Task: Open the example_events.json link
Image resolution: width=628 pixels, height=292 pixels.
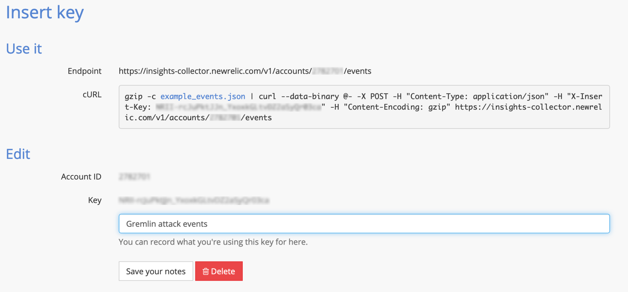Action: pyautogui.click(x=203, y=96)
